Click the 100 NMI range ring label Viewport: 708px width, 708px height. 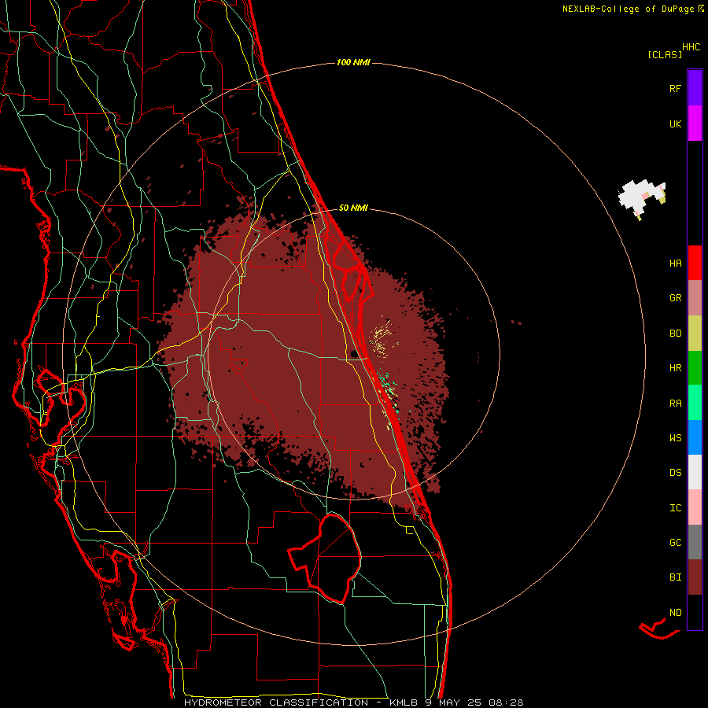(353, 62)
